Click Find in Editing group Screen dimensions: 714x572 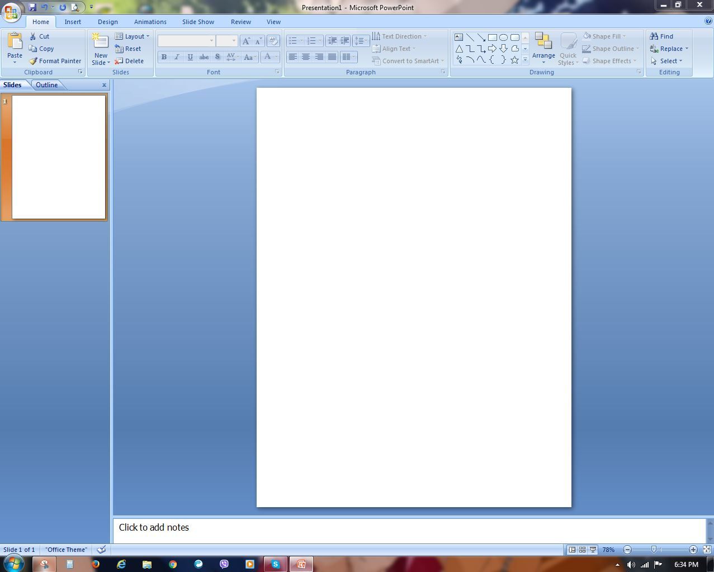point(661,36)
